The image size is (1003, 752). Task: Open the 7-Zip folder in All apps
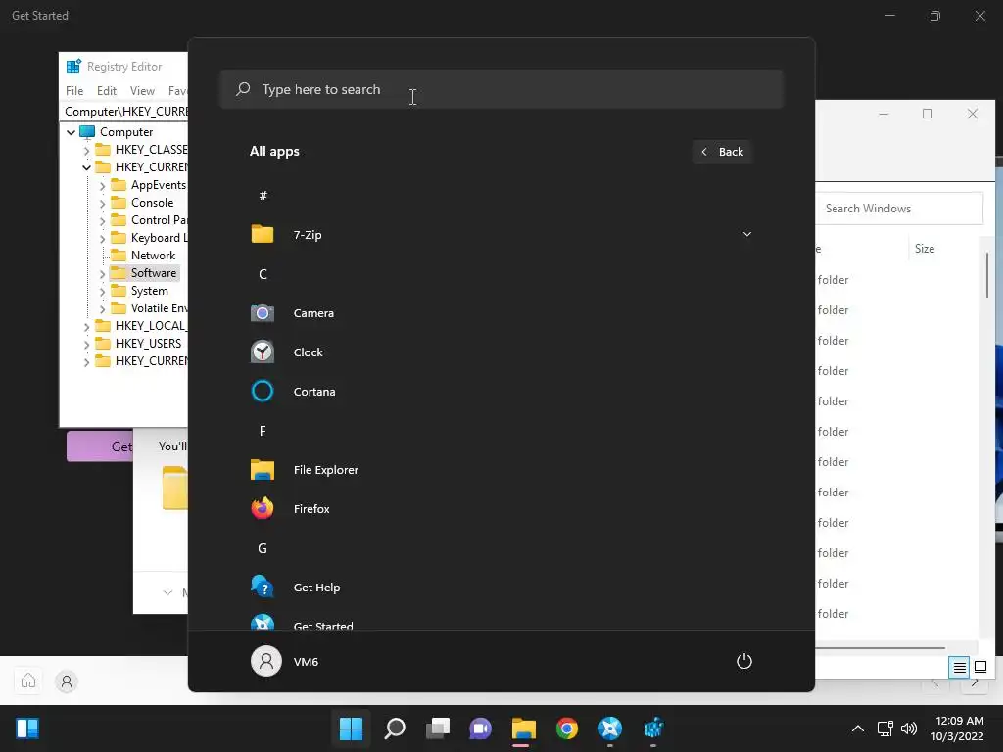pyautogui.click(x=501, y=235)
